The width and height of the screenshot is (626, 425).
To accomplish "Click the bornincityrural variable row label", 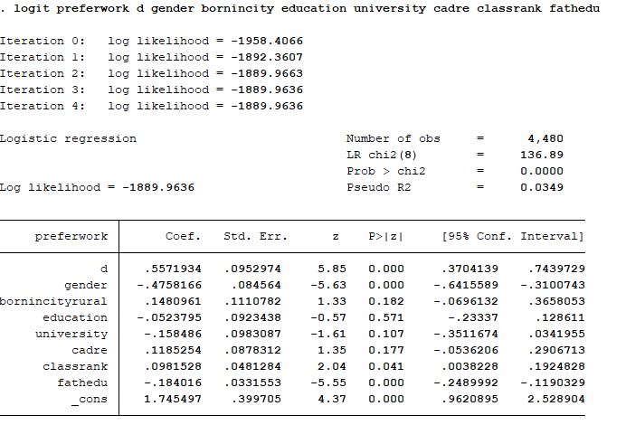I will [53, 301].
